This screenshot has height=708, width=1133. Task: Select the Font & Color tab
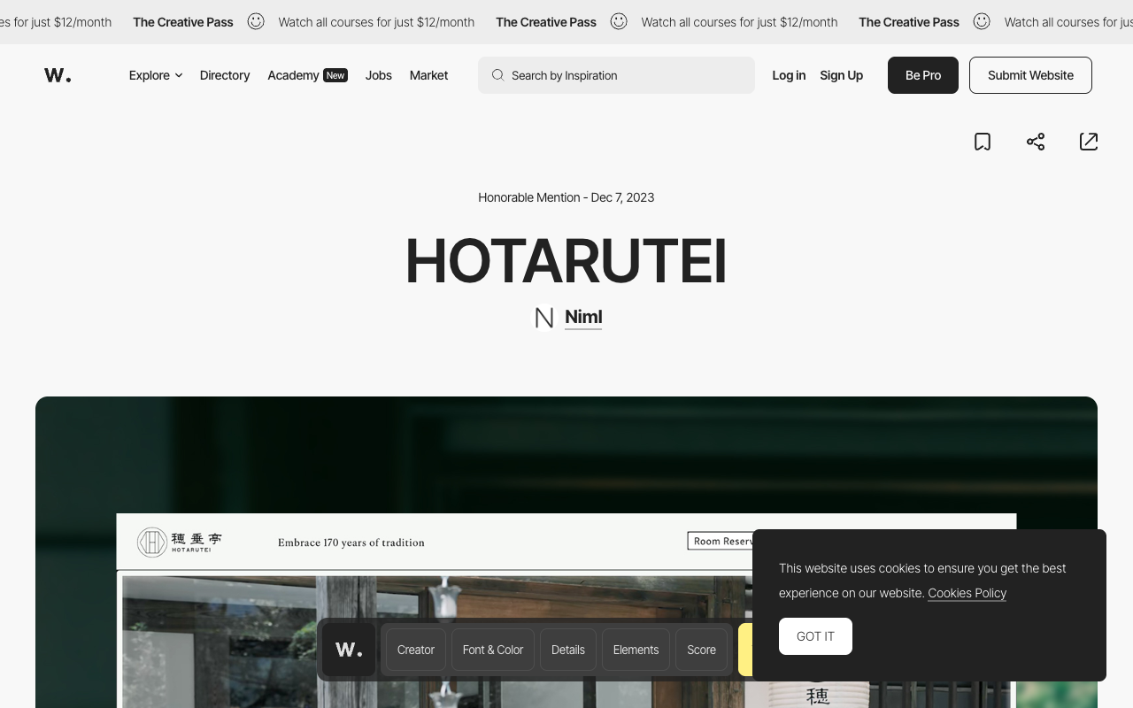[x=493, y=650]
